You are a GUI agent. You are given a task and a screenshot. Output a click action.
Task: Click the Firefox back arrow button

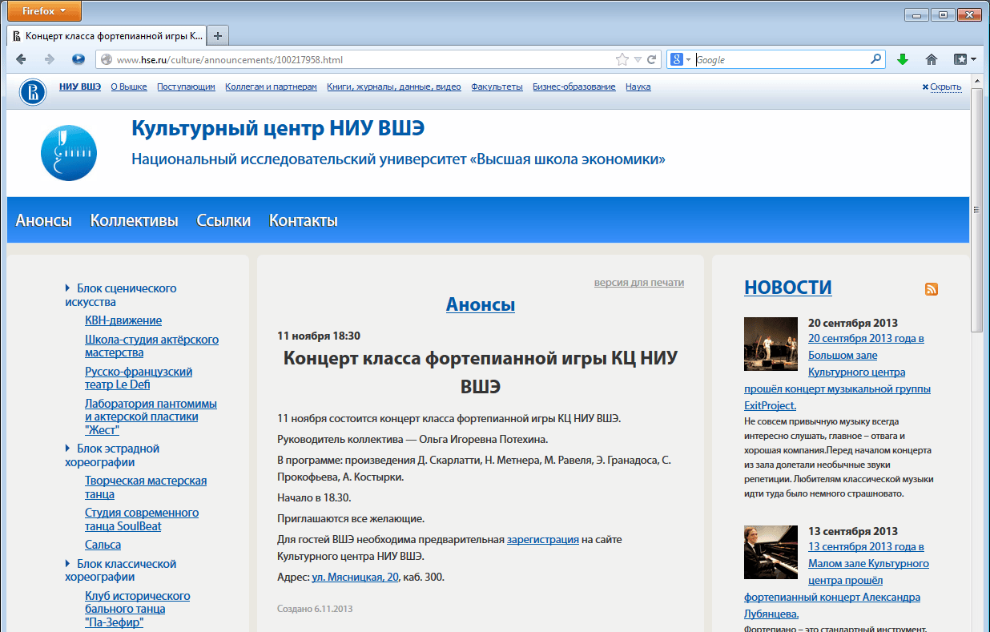pyautogui.click(x=22, y=59)
